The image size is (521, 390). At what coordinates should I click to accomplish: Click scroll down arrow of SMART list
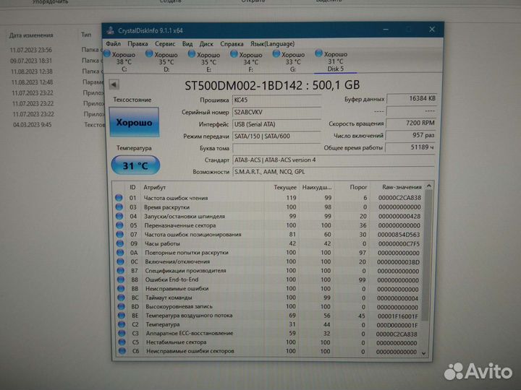pyautogui.click(x=424, y=353)
